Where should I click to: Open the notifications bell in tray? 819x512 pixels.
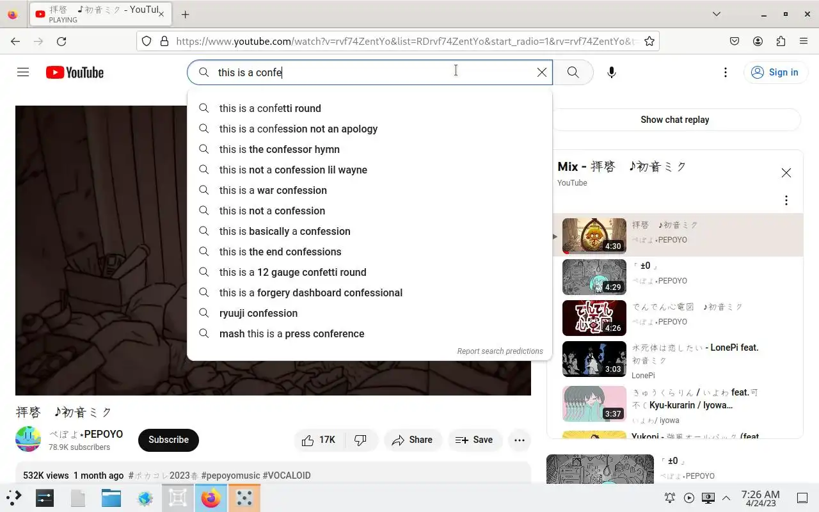(x=670, y=498)
